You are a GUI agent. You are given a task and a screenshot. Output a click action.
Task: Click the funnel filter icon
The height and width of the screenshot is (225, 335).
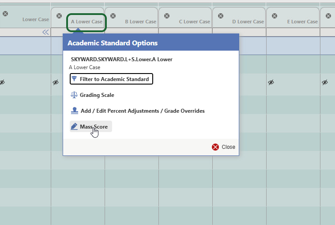[x=74, y=79]
